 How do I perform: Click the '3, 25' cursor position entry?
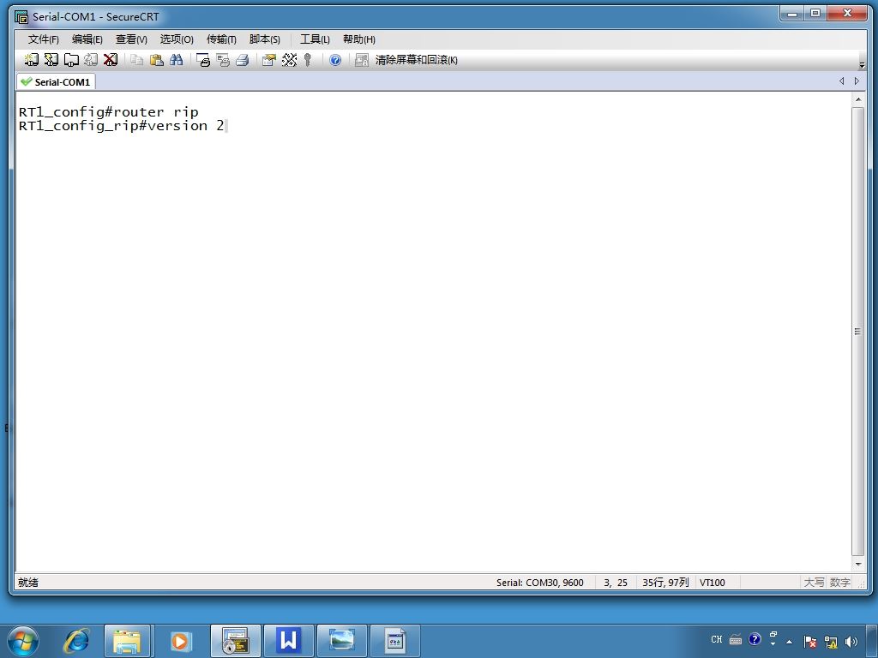tap(616, 583)
